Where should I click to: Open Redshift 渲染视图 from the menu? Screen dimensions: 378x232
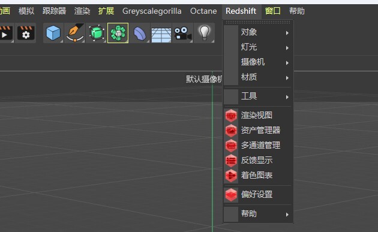click(x=258, y=115)
